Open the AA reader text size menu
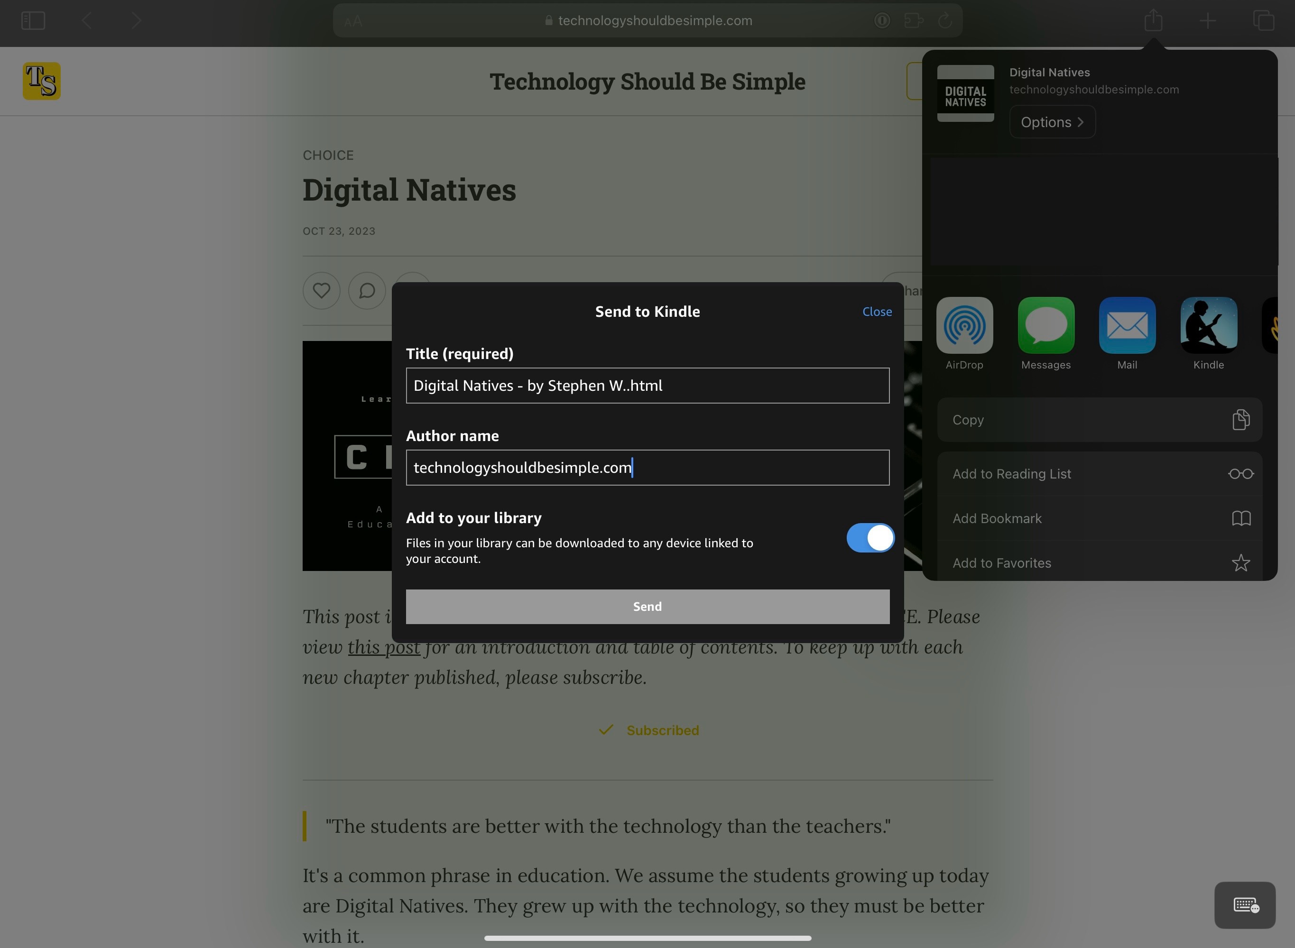Screen dimensions: 1295x948 pyautogui.click(x=353, y=21)
